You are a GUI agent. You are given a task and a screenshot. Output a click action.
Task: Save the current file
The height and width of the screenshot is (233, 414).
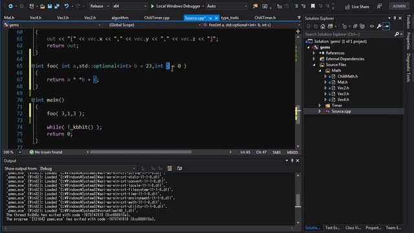point(50,6)
